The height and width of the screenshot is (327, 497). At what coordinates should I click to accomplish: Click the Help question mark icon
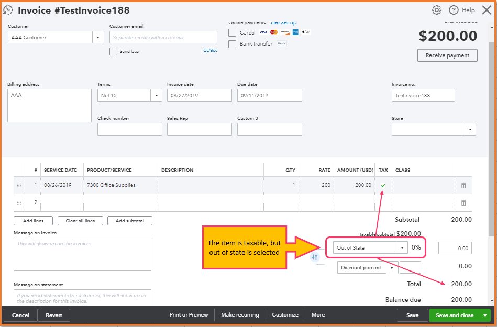454,10
